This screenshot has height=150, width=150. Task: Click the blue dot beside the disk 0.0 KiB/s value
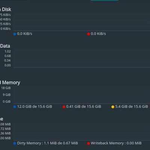pyautogui.click(x=15, y=34)
